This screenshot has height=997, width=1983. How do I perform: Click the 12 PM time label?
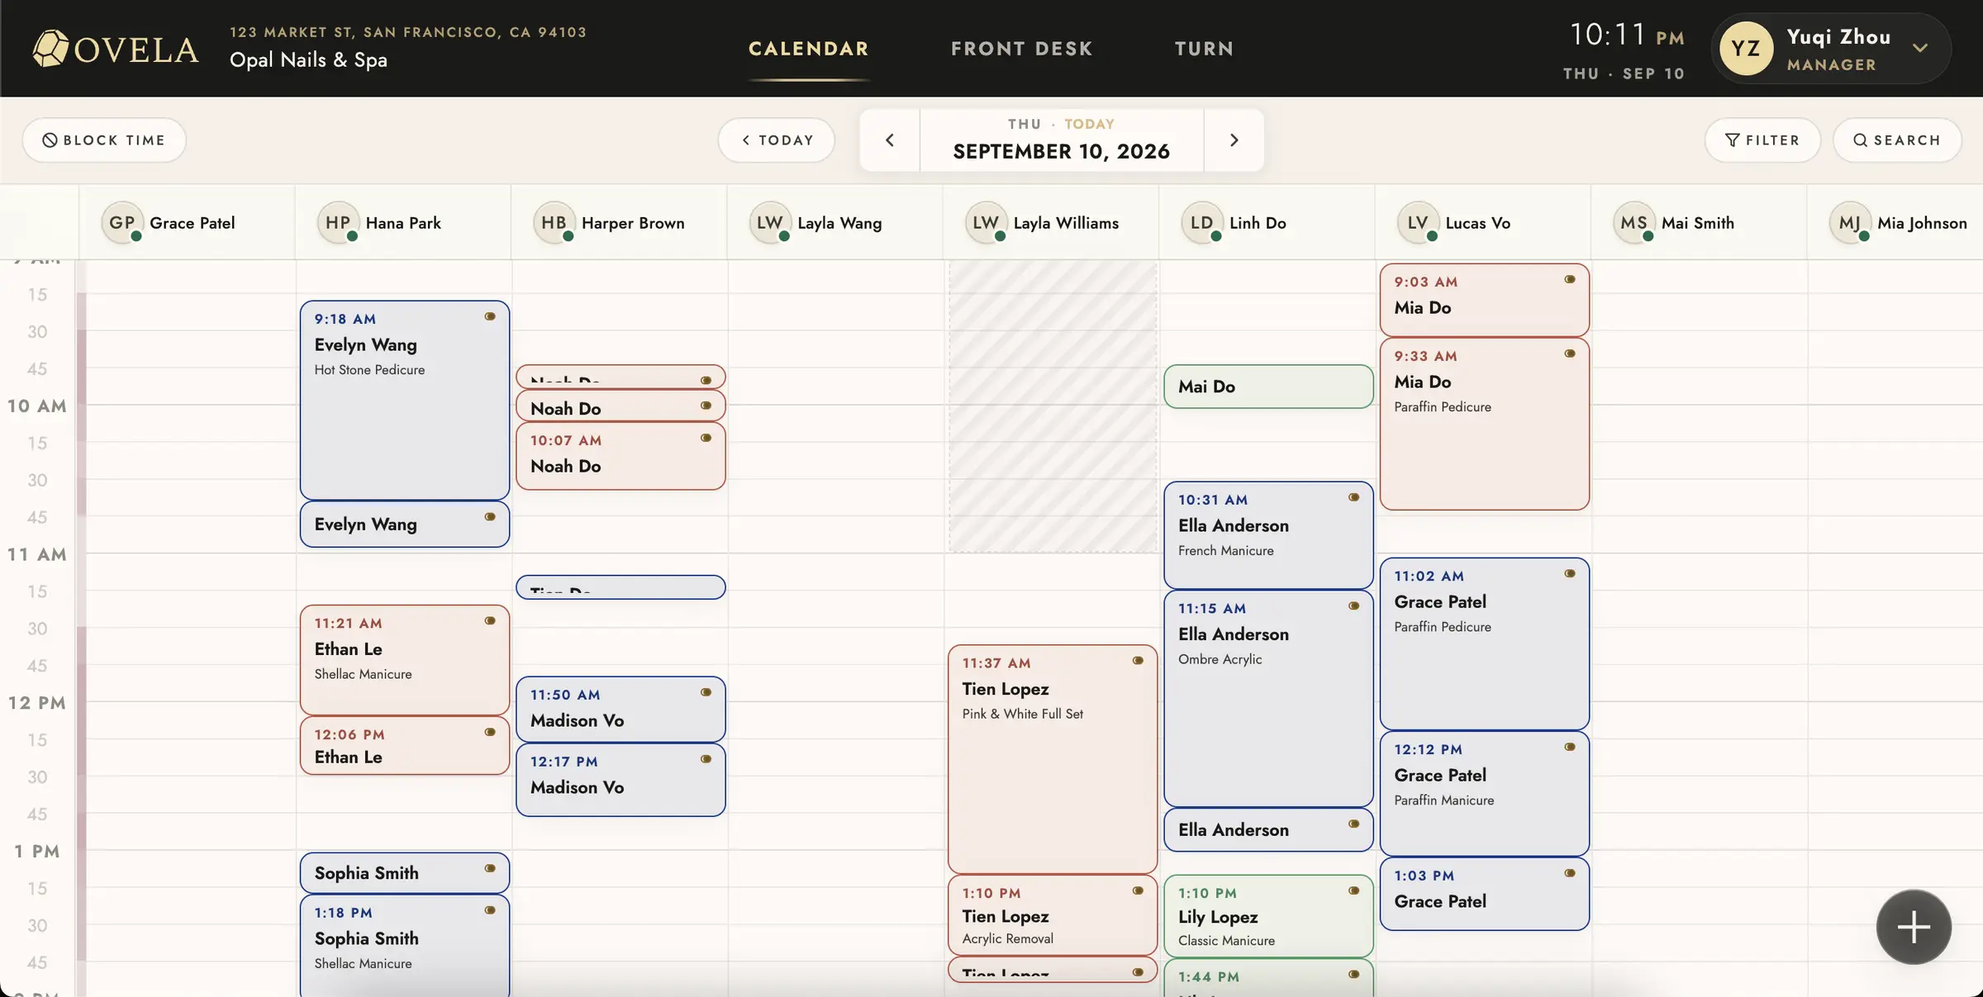tap(37, 703)
